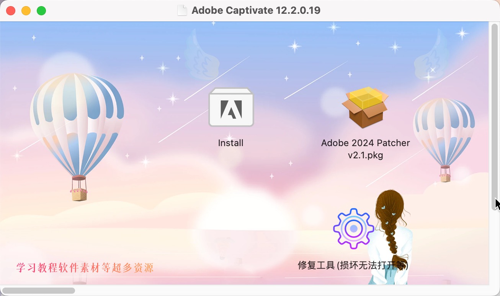Close the Adobe Captivate window
The width and height of the screenshot is (500, 296).
tap(11, 11)
